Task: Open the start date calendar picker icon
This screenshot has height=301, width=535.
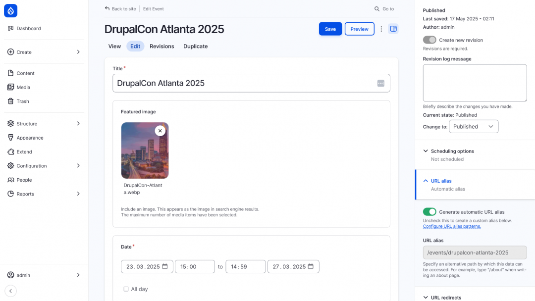Action: [x=165, y=266]
